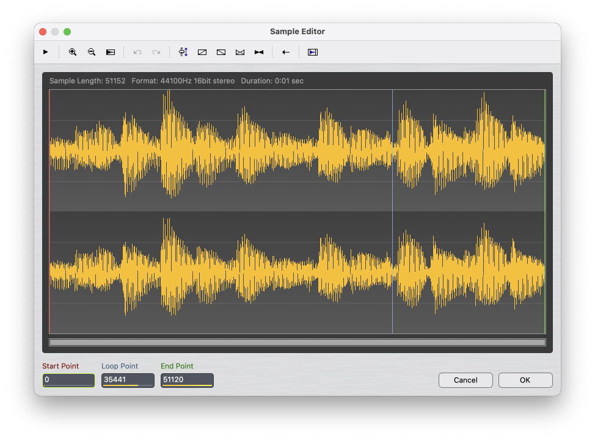Click the zoom-to-fit icon
This screenshot has width=595, height=441.
click(x=111, y=53)
